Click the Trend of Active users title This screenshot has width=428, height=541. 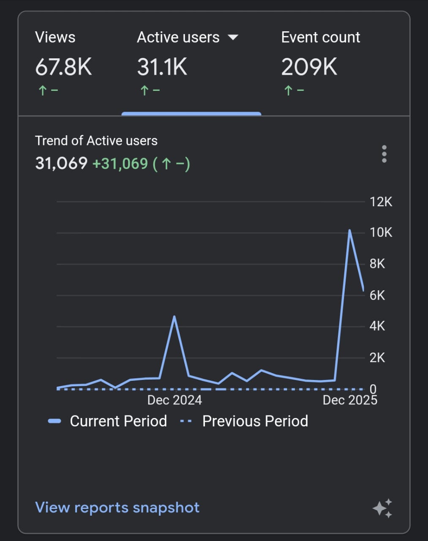click(x=96, y=141)
